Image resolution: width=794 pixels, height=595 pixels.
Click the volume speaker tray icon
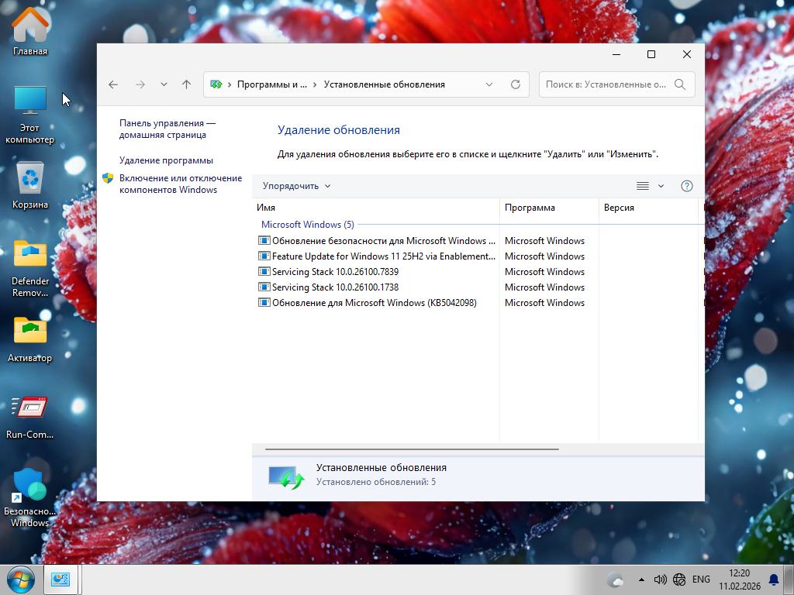point(661,580)
